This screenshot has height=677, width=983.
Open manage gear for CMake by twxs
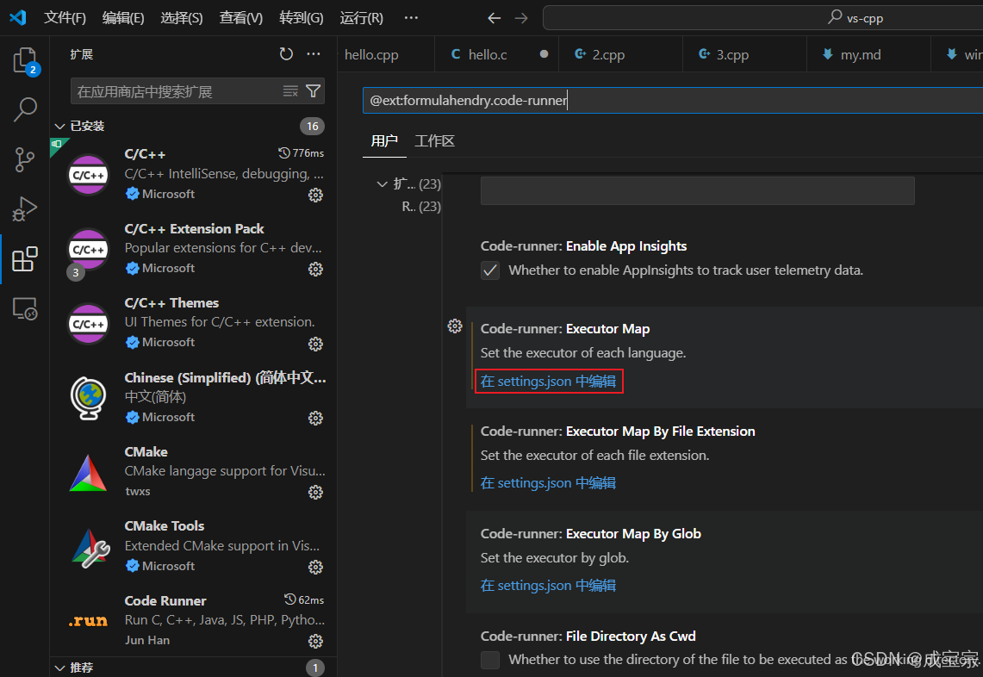click(315, 492)
